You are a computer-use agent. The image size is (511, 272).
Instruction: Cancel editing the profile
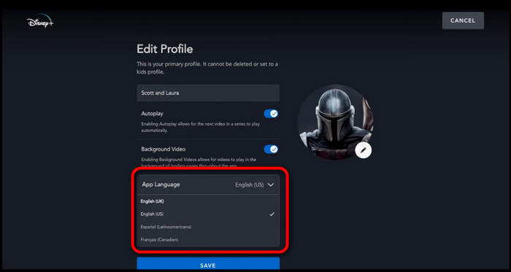pos(463,20)
